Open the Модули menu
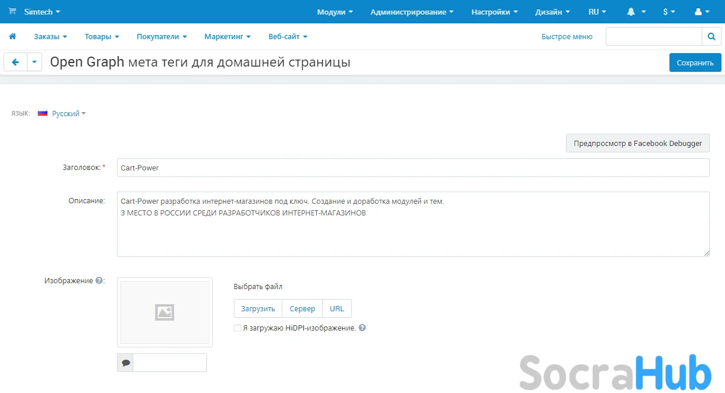This screenshot has width=725, height=393. coord(334,12)
